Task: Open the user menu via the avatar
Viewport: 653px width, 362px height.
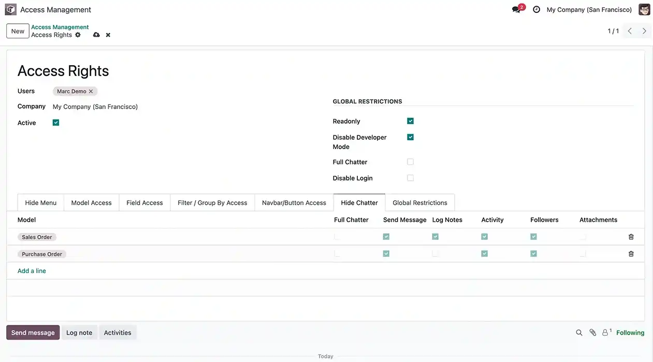Action: point(644,9)
